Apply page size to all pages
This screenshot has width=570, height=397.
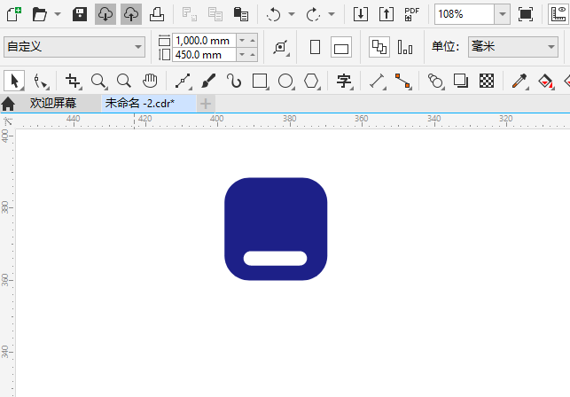(x=379, y=47)
